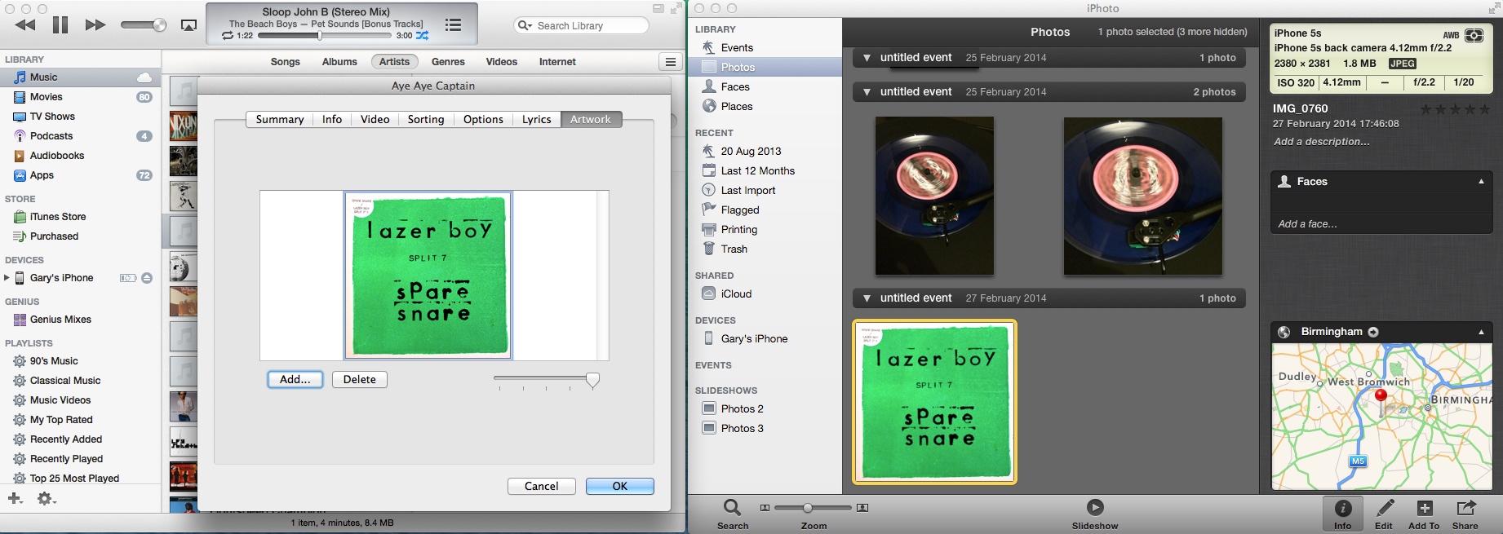The image size is (1503, 534).
Task: Toggle the iPhoto Info panel button
Action: click(1343, 514)
